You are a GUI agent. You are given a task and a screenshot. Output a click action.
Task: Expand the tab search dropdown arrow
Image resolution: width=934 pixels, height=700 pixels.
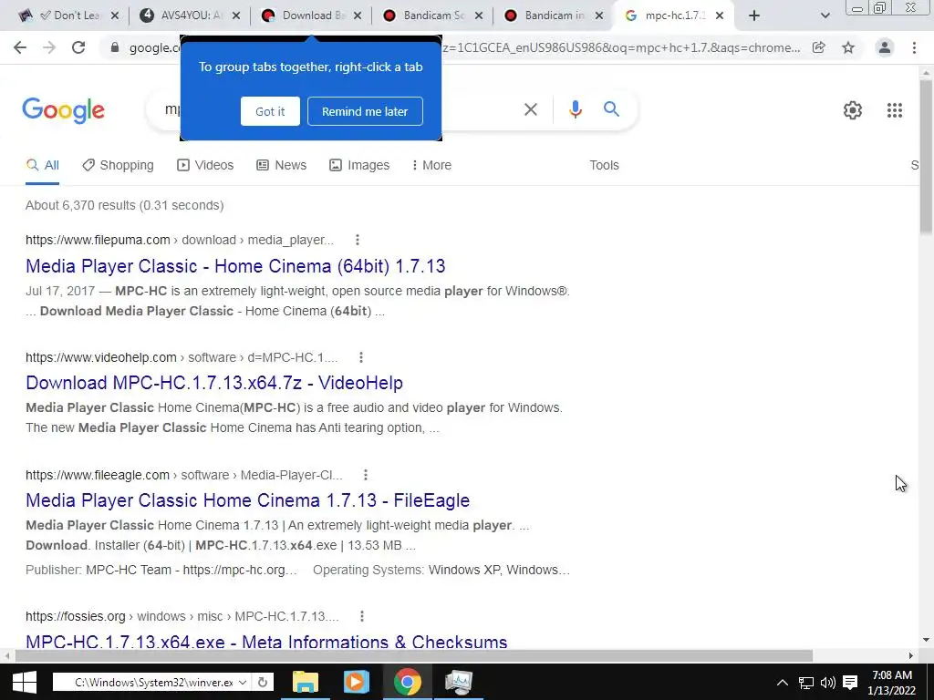pos(825,16)
